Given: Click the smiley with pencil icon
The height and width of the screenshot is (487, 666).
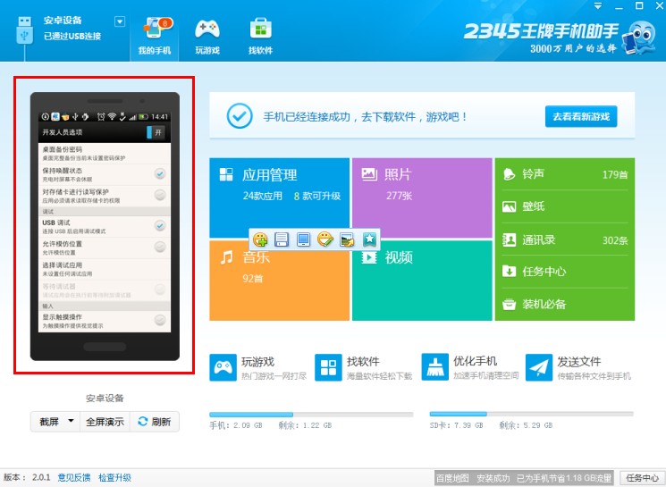Looking at the screenshot, I should coord(325,239).
